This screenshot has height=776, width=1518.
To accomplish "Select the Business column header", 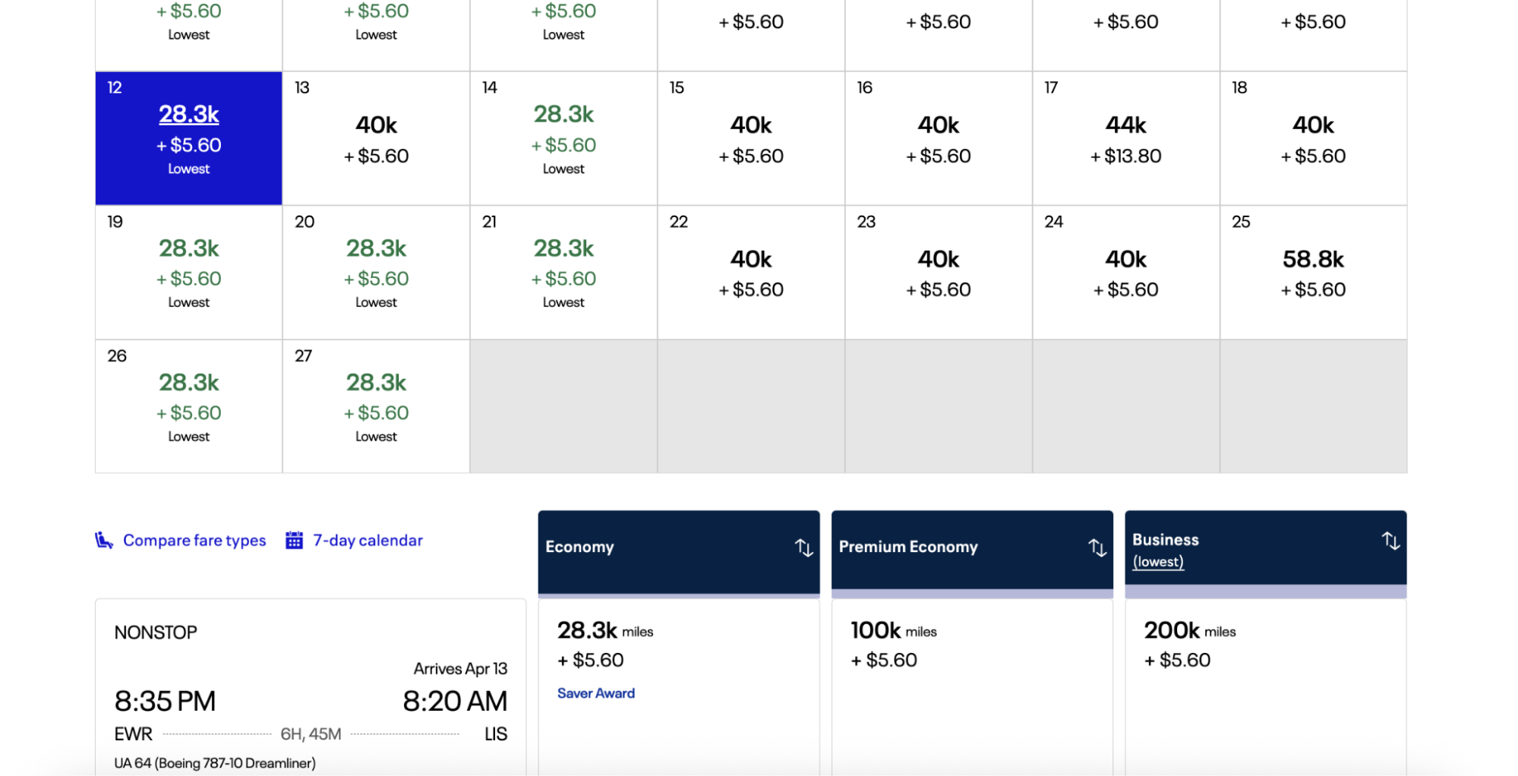I will pyautogui.click(x=1165, y=540).
